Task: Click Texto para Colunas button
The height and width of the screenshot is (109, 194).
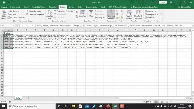Action: [111, 15]
